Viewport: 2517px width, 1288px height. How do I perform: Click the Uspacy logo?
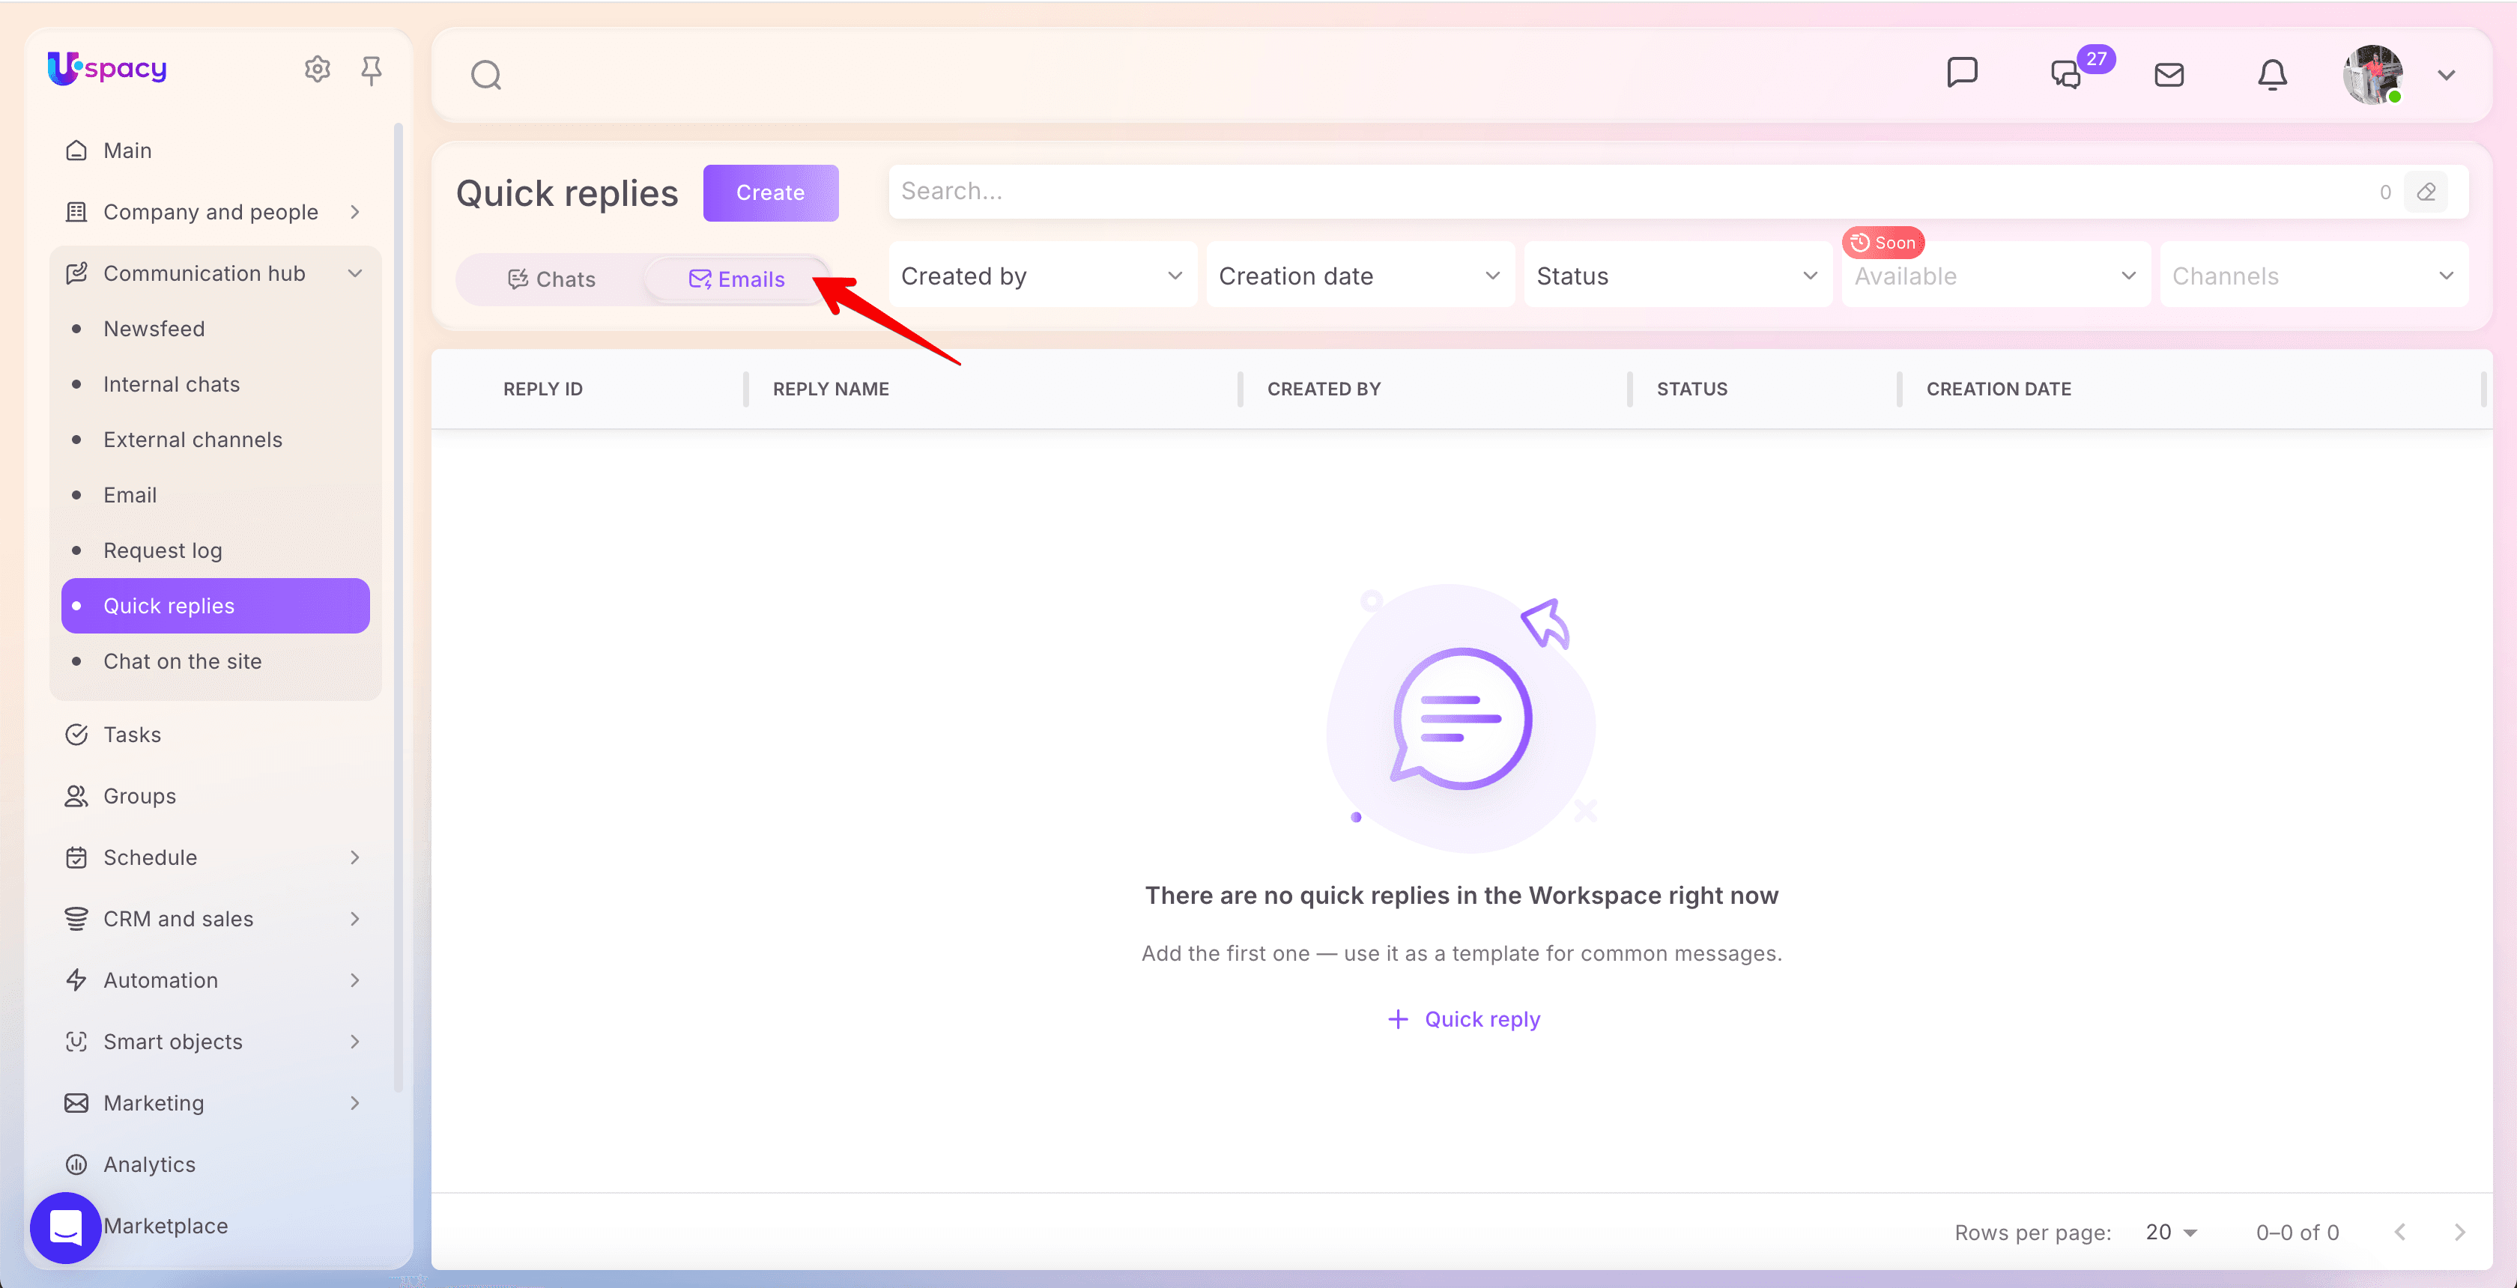click(x=107, y=68)
